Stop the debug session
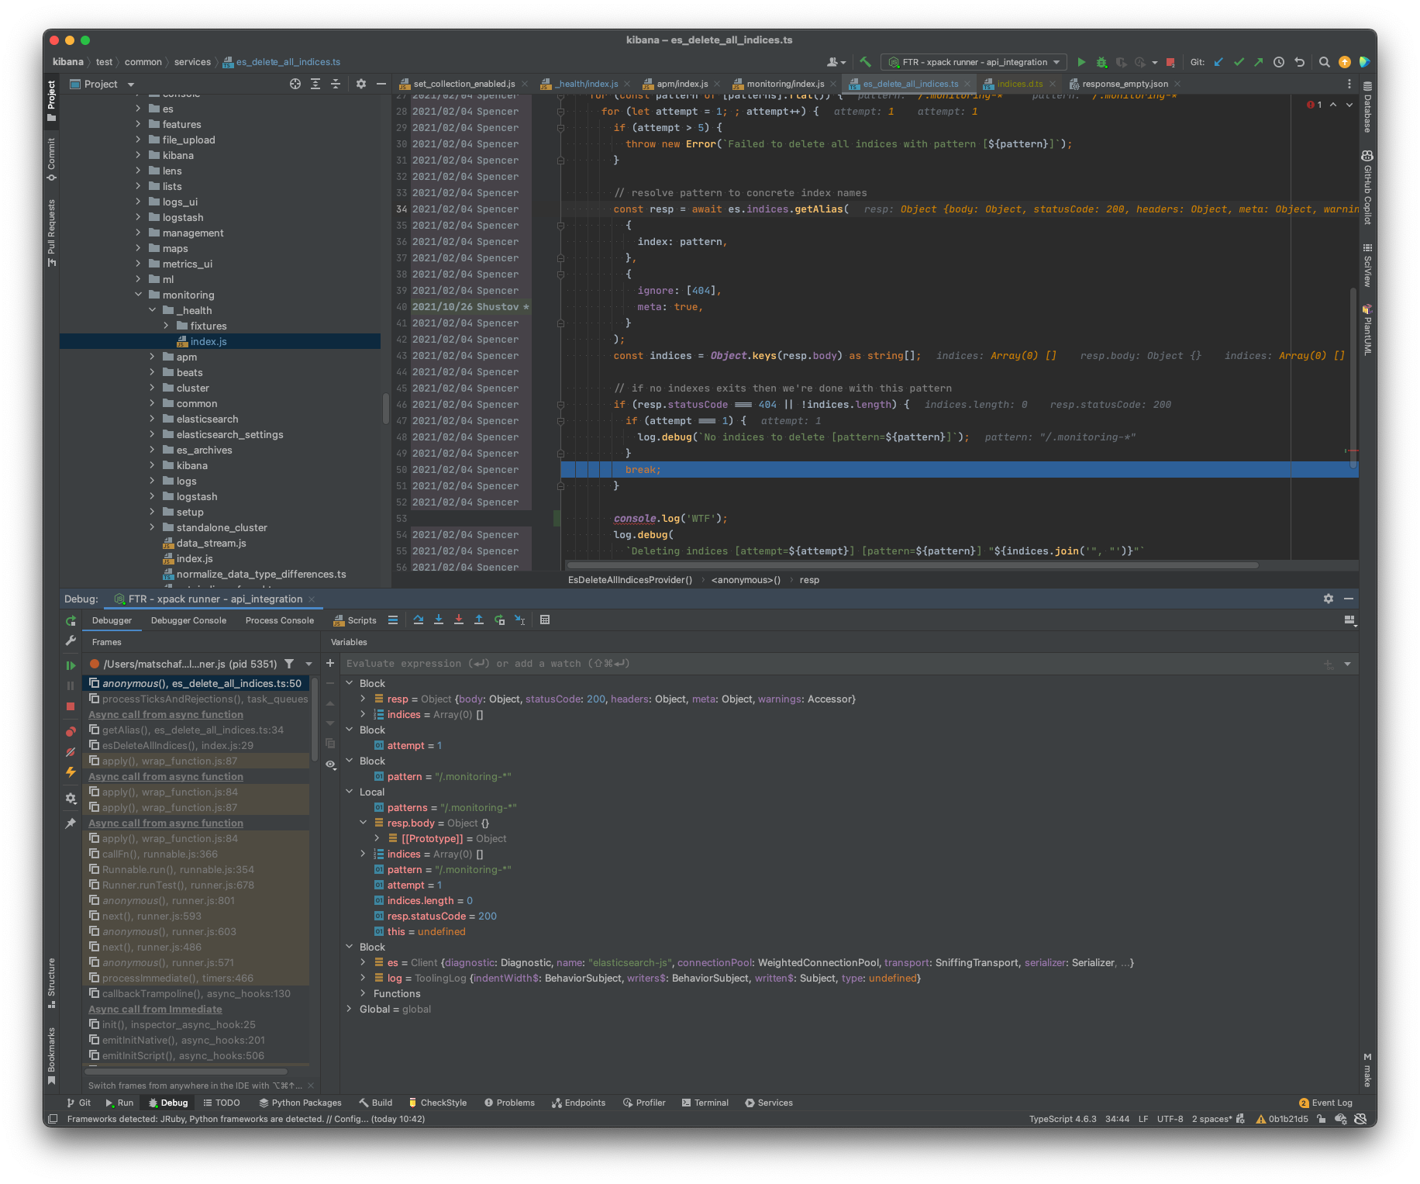The height and width of the screenshot is (1184, 1420). pos(71,706)
